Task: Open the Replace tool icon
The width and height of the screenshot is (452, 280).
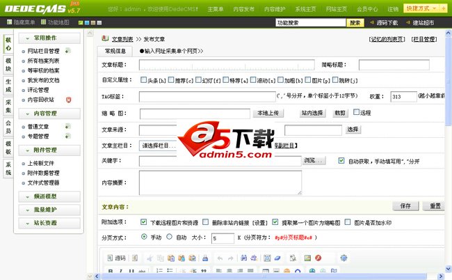Action: click(254, 258)
